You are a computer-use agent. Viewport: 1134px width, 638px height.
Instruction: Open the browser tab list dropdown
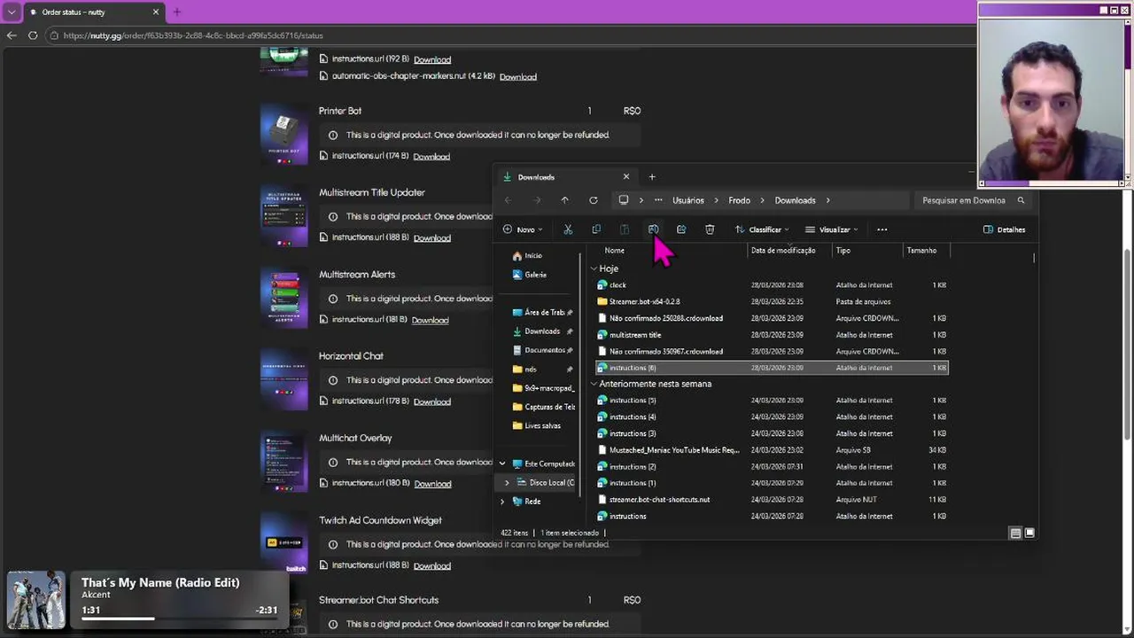coord(12,12)
